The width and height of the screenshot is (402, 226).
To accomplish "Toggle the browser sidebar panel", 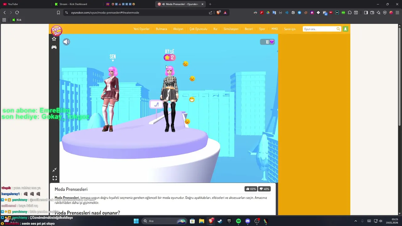I will tap(366, 13).
